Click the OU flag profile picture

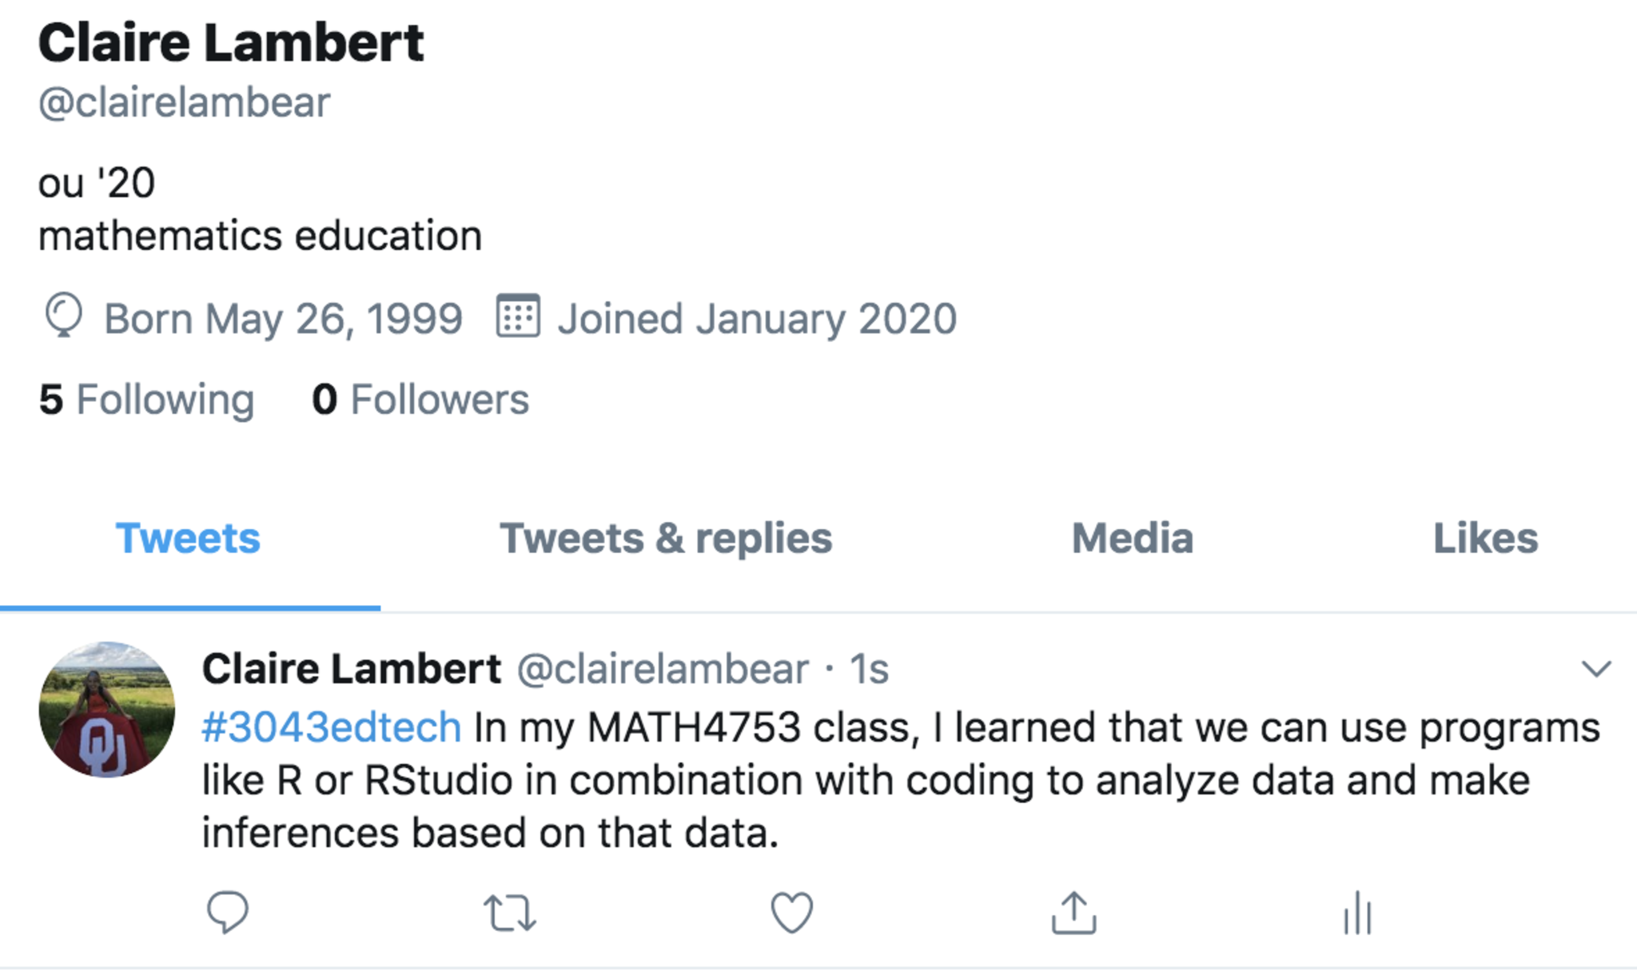pyautogui.click(x=106, y=710)
